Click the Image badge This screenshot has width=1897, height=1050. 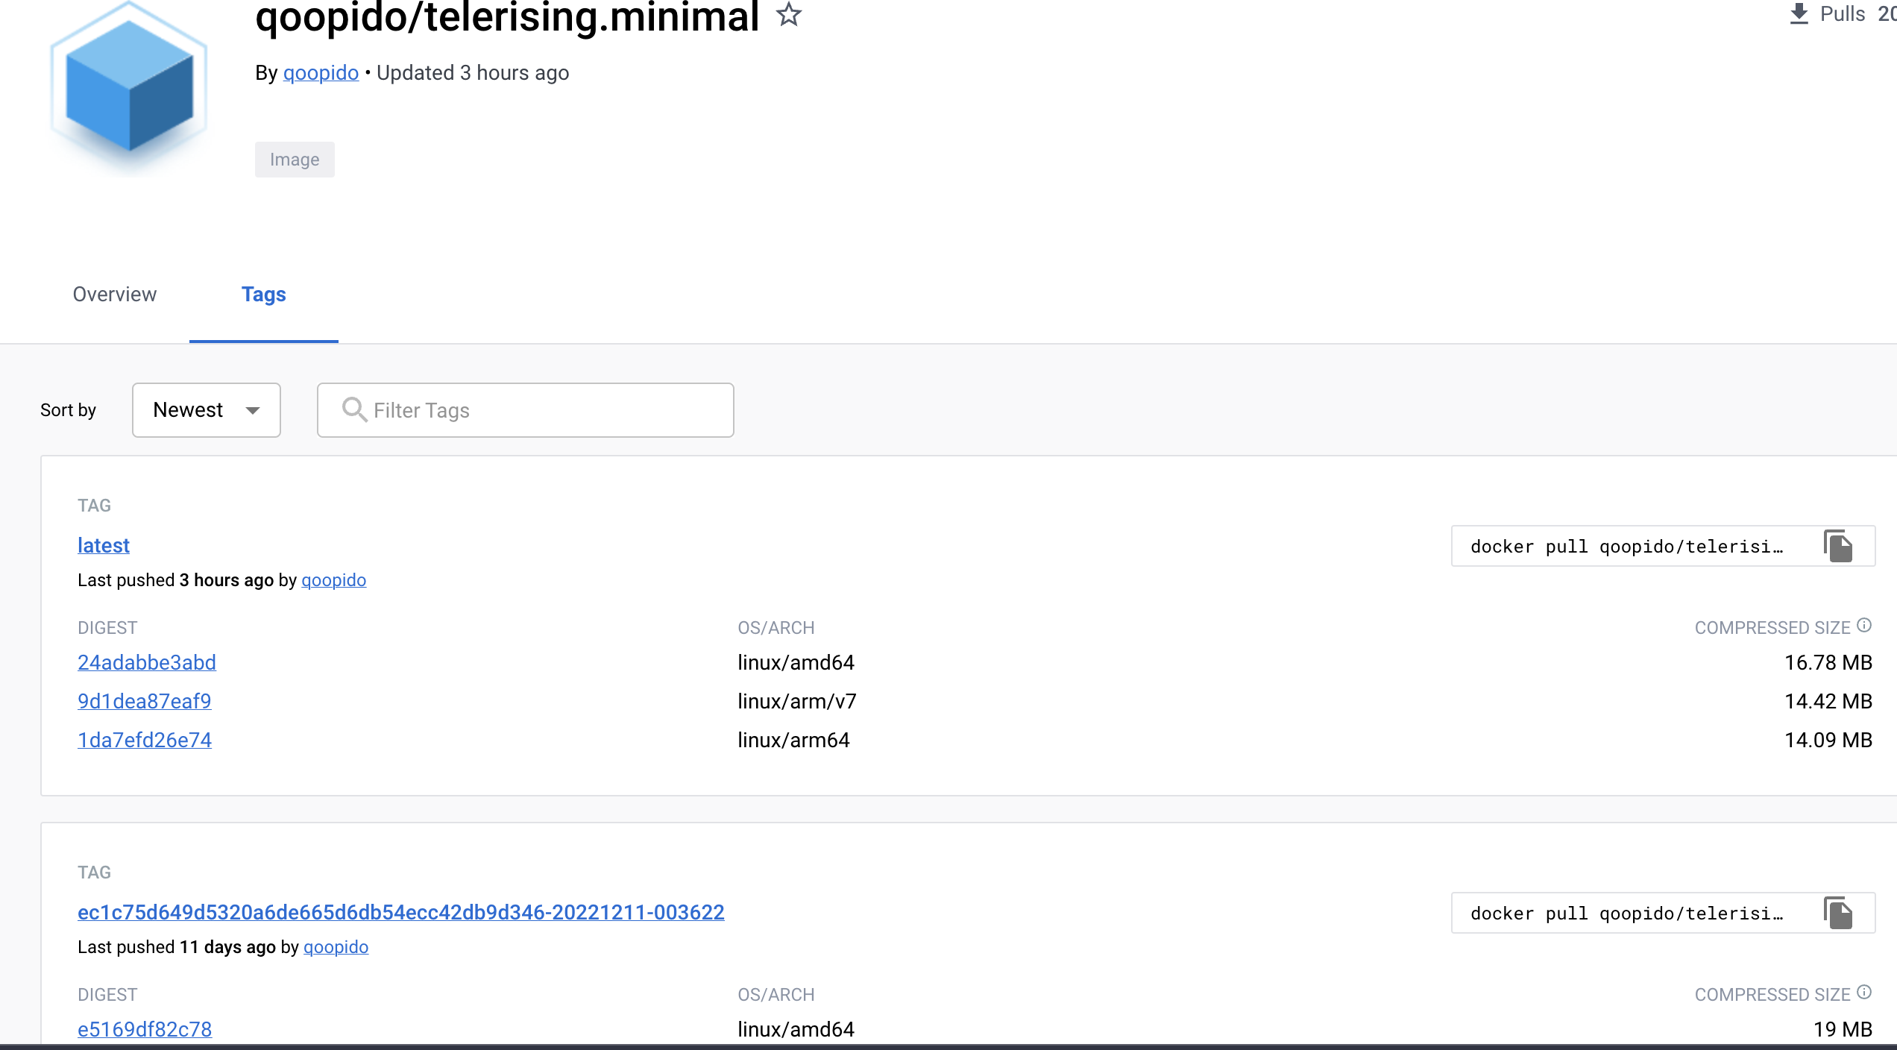[x=295, y=160]
